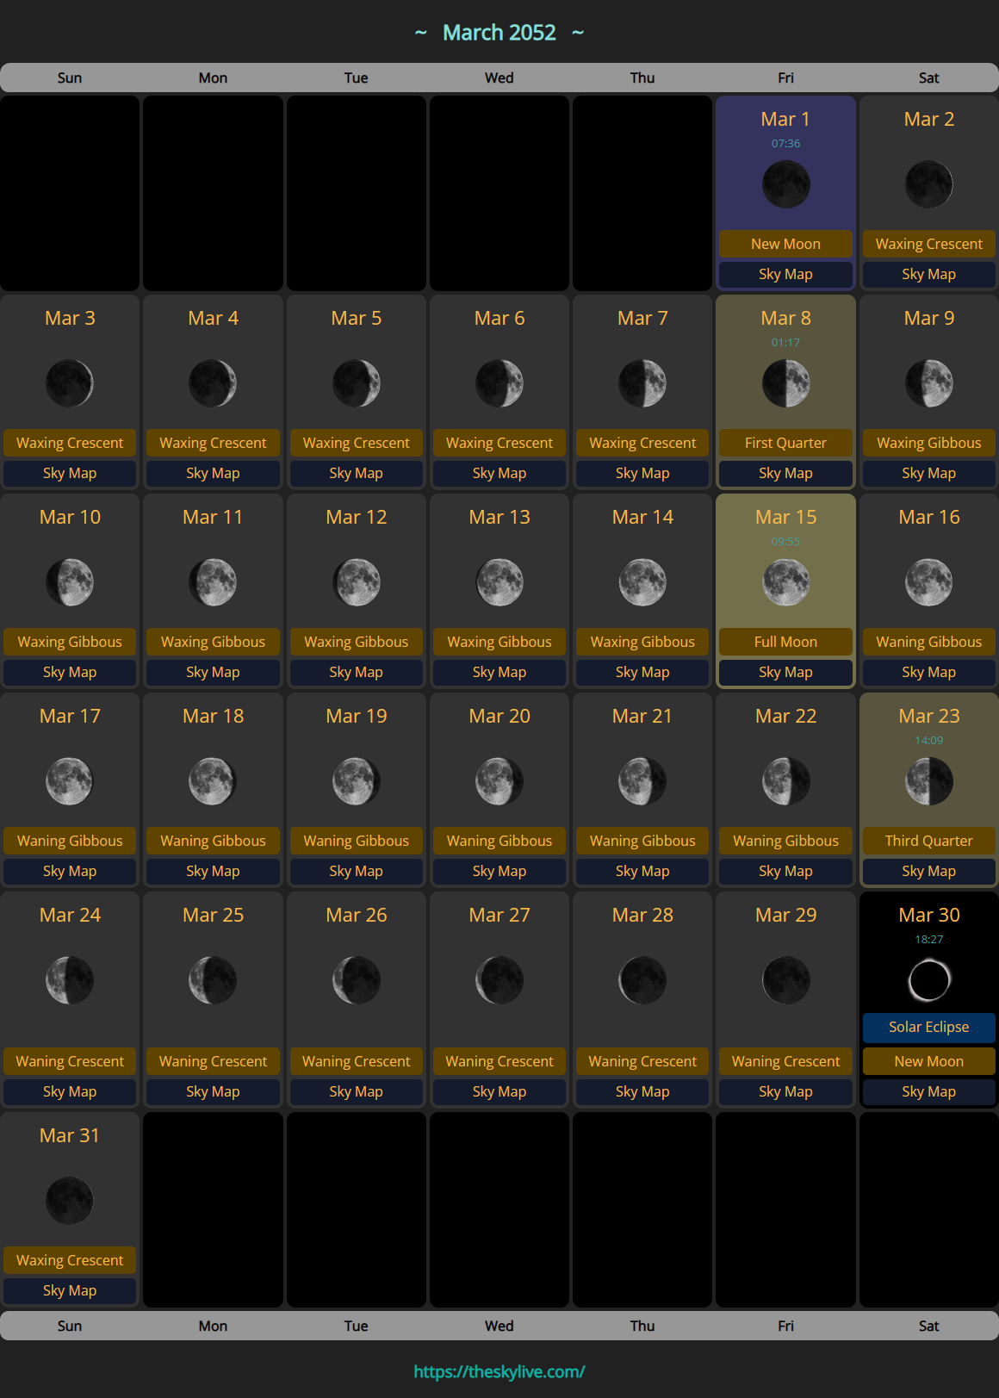Click the Mar 4 date heading
Image resolution: width=999 pixels, height=1398 pixels.
point(213,318)
